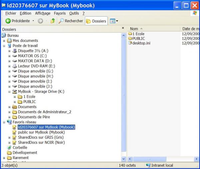Select the MAXTOR OS (C:) drive icon
200x169 pixels.
15,56
